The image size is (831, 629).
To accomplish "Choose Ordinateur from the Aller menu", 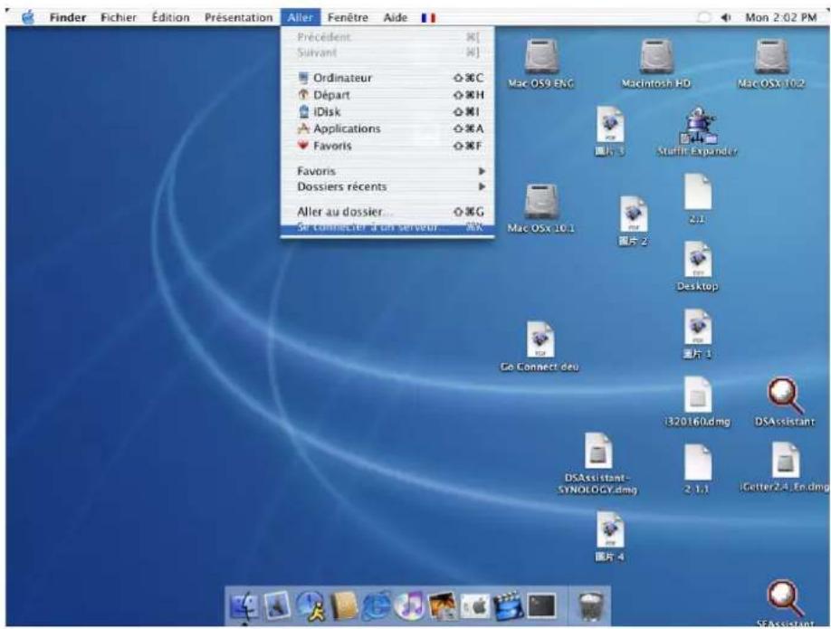I will pyautogui.click(x=387, y=78).
